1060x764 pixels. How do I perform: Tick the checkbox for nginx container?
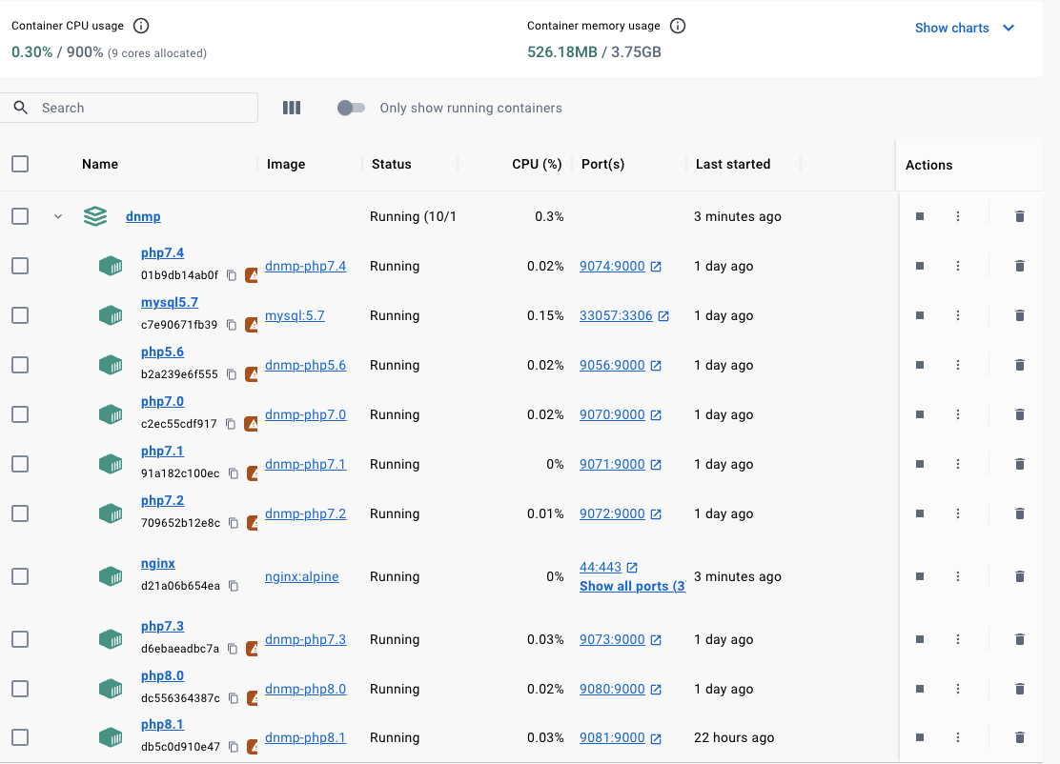(20, 576)
